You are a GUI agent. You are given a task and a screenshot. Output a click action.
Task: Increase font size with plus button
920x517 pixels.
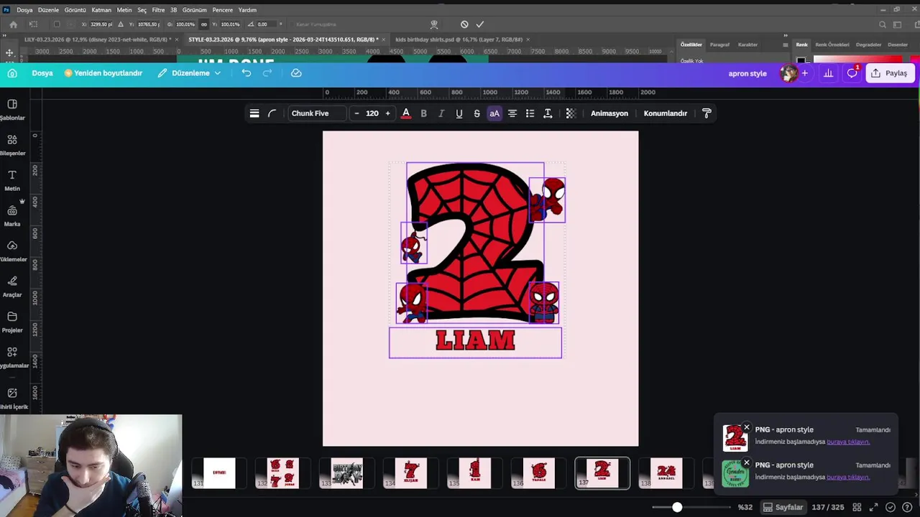pos(387,113)
